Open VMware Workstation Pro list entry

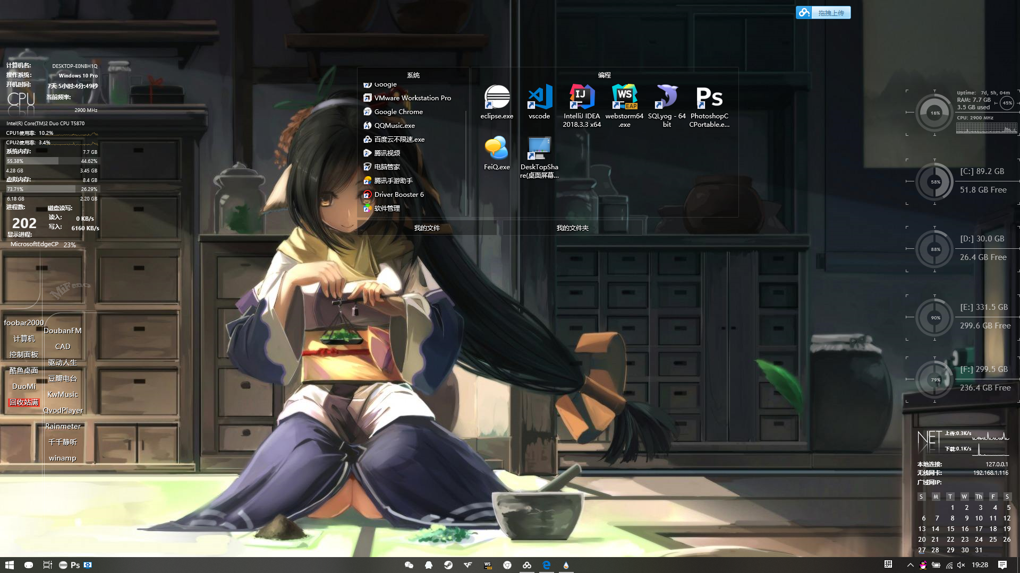pyautogui.click(x=412, y=98)
